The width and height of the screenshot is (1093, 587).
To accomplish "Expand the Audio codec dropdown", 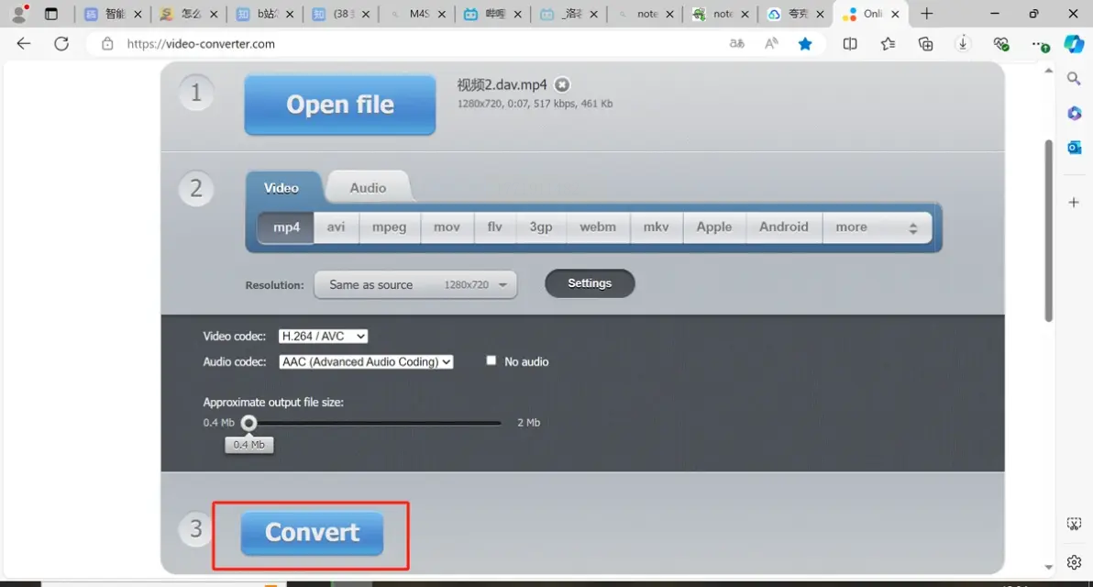I will [366, 361].
